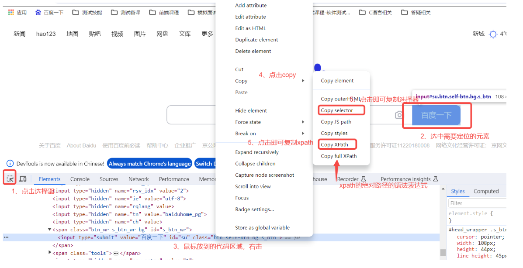
Task: Choose Copy XPath
Action: point(335,144)
